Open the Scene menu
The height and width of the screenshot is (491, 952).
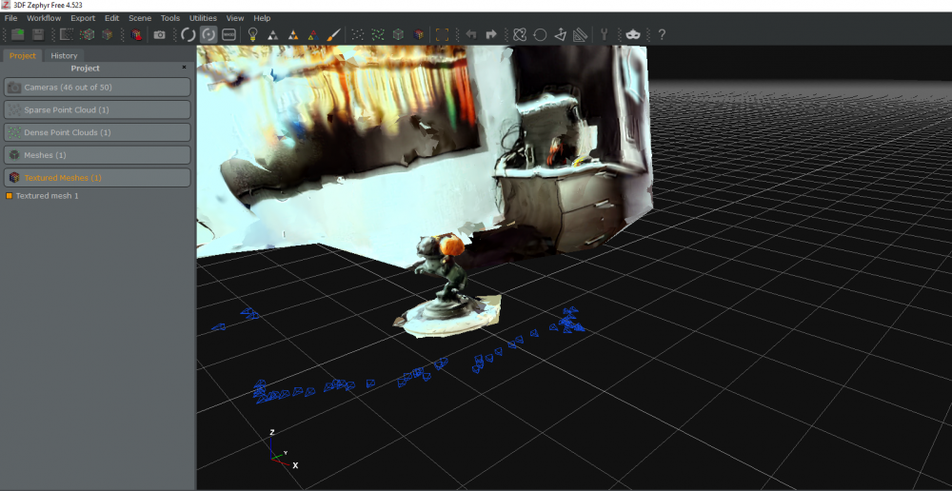pyautogui.click(x=140, y=18)
